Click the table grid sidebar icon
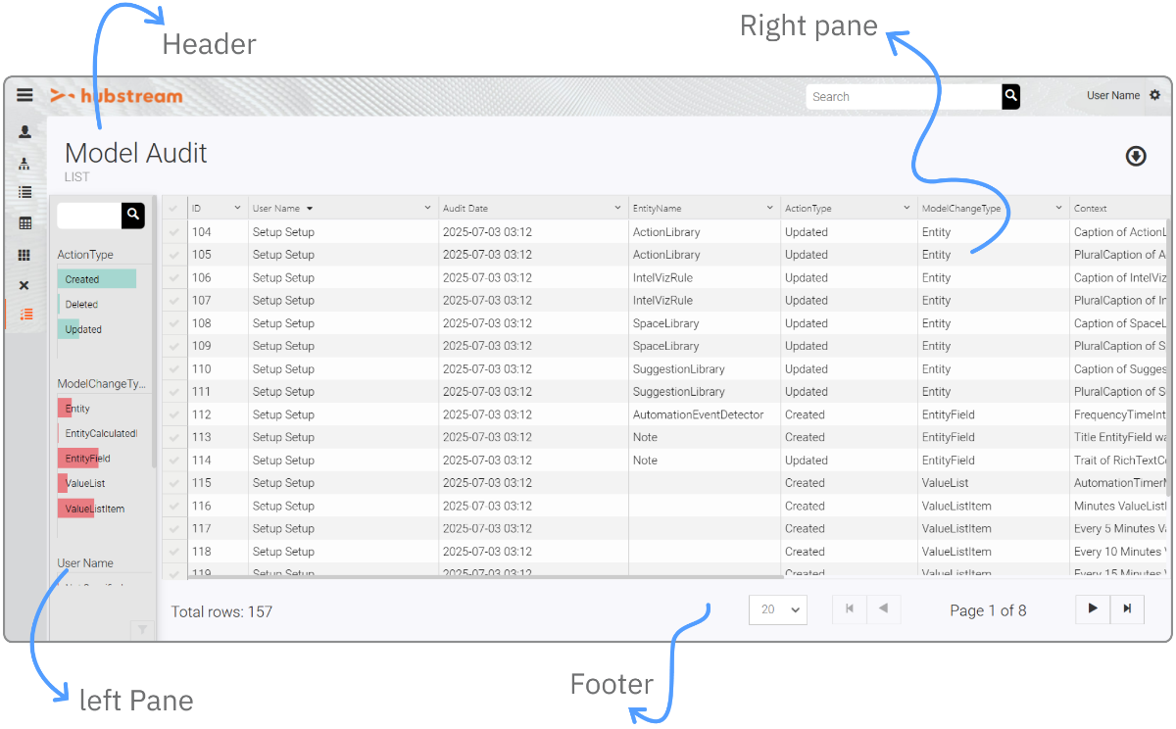Image resolution: width=1176 pixels, height=729 pixels. click(24, 223)
